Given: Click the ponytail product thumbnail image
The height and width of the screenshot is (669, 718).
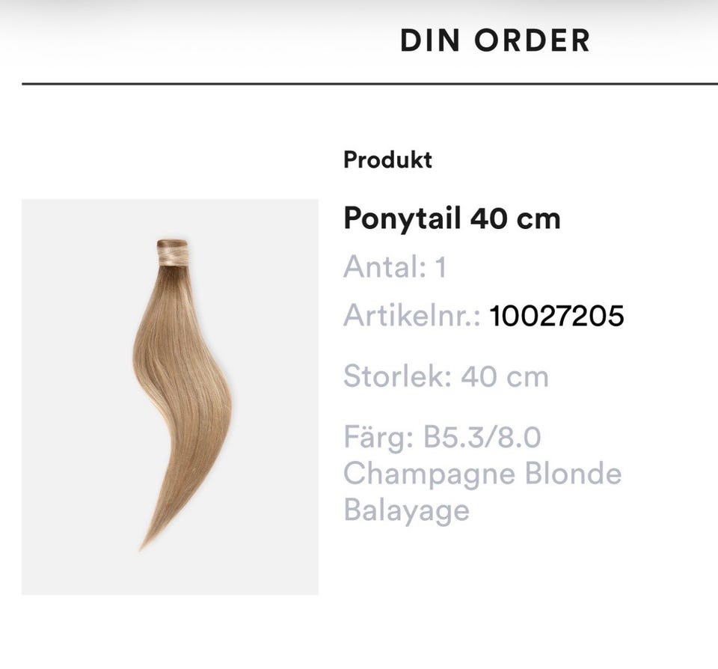Looking at the screenshot, I should click(x=170, y=397).
